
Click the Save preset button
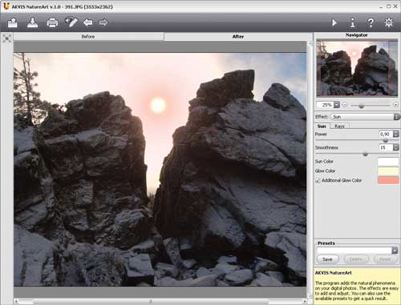click(327, 259)
